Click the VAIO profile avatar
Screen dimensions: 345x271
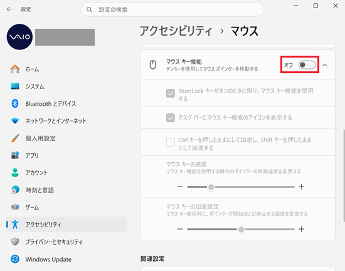19,37
